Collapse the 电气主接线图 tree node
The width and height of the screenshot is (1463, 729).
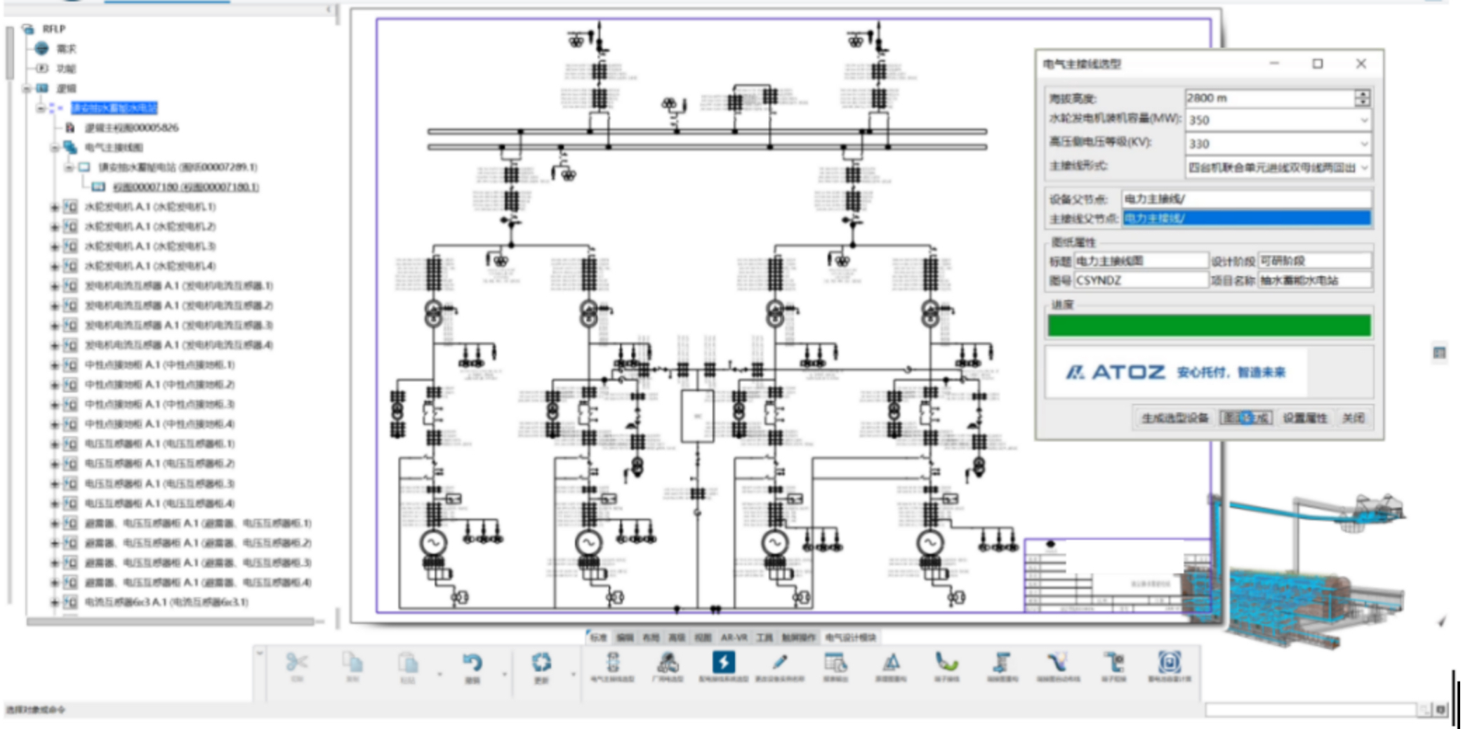(54, 147)
